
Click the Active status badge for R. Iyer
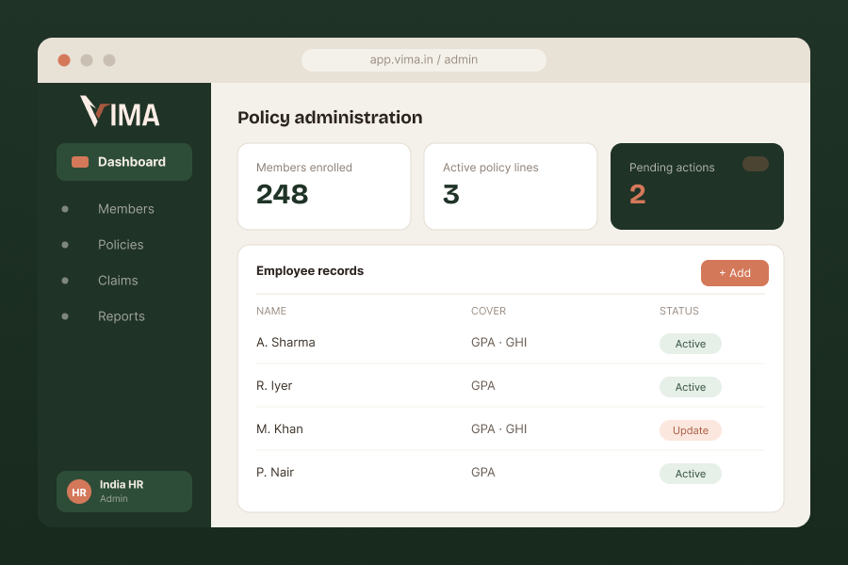point(690,387)
